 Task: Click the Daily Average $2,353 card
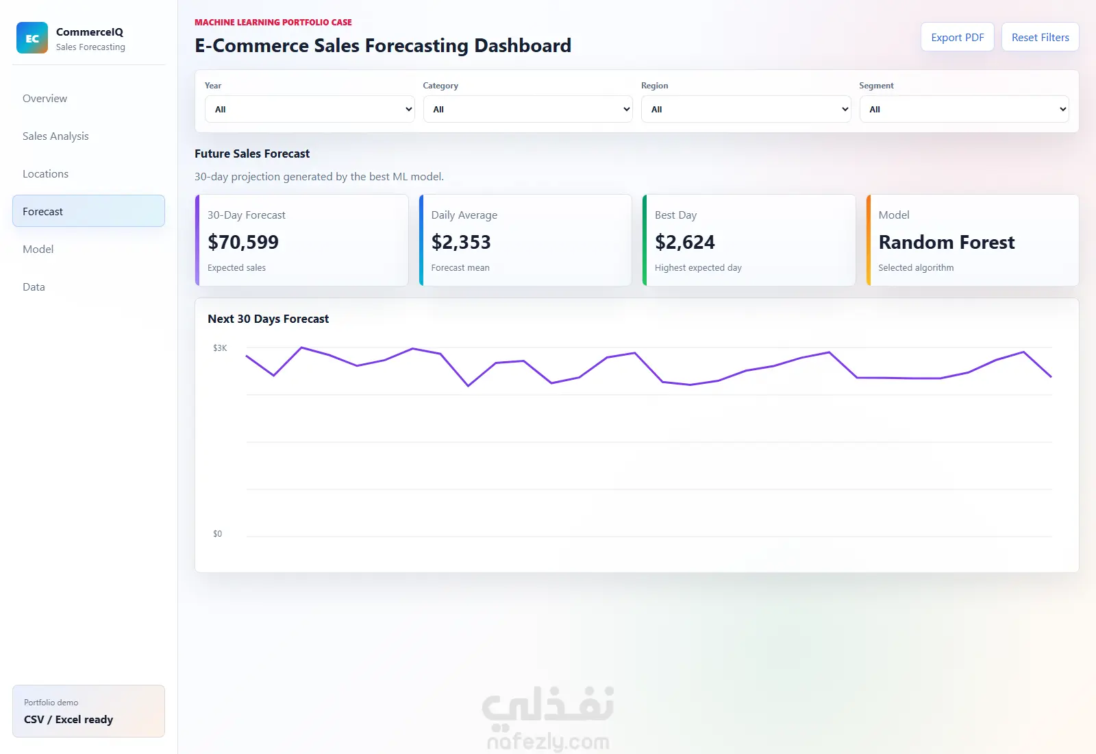[525, 240]
